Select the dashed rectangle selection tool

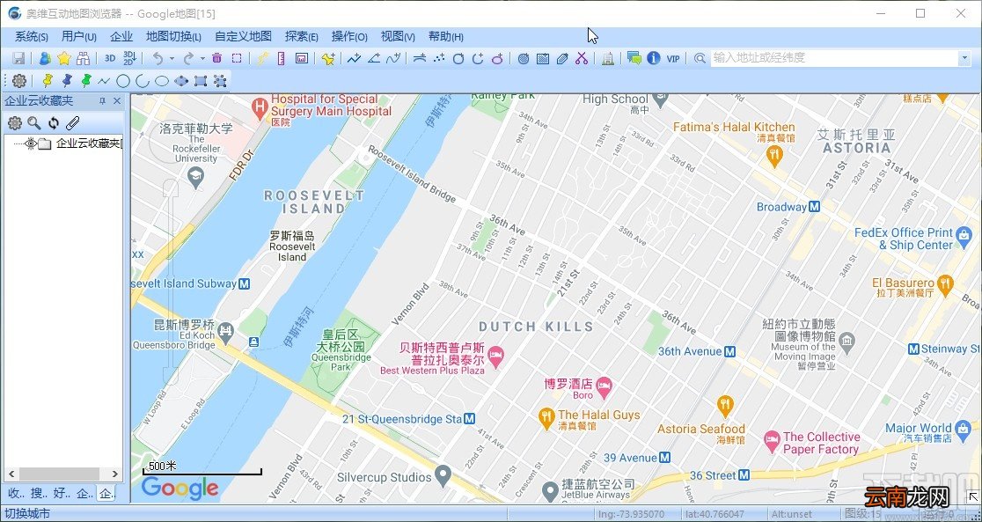pyautogui.click(x=236, y=58)
